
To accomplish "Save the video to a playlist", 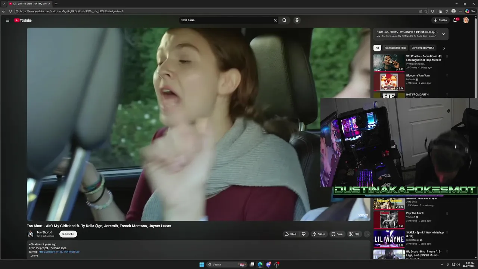I will coord(337,234).
